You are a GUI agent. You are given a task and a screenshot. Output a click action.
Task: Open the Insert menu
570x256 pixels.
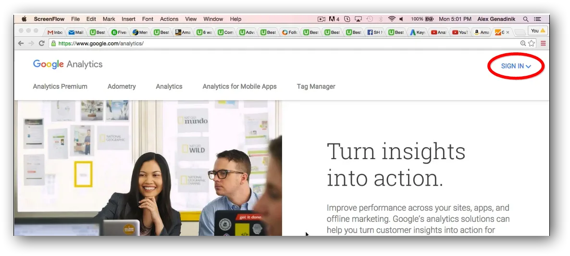pyautogui.click(x=128, y=19)
